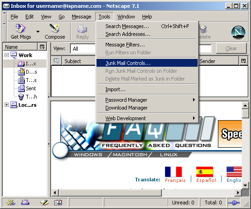Viewport: 251px width, 209px height.
Task: Open the Window menu
Action: [126, 17]
